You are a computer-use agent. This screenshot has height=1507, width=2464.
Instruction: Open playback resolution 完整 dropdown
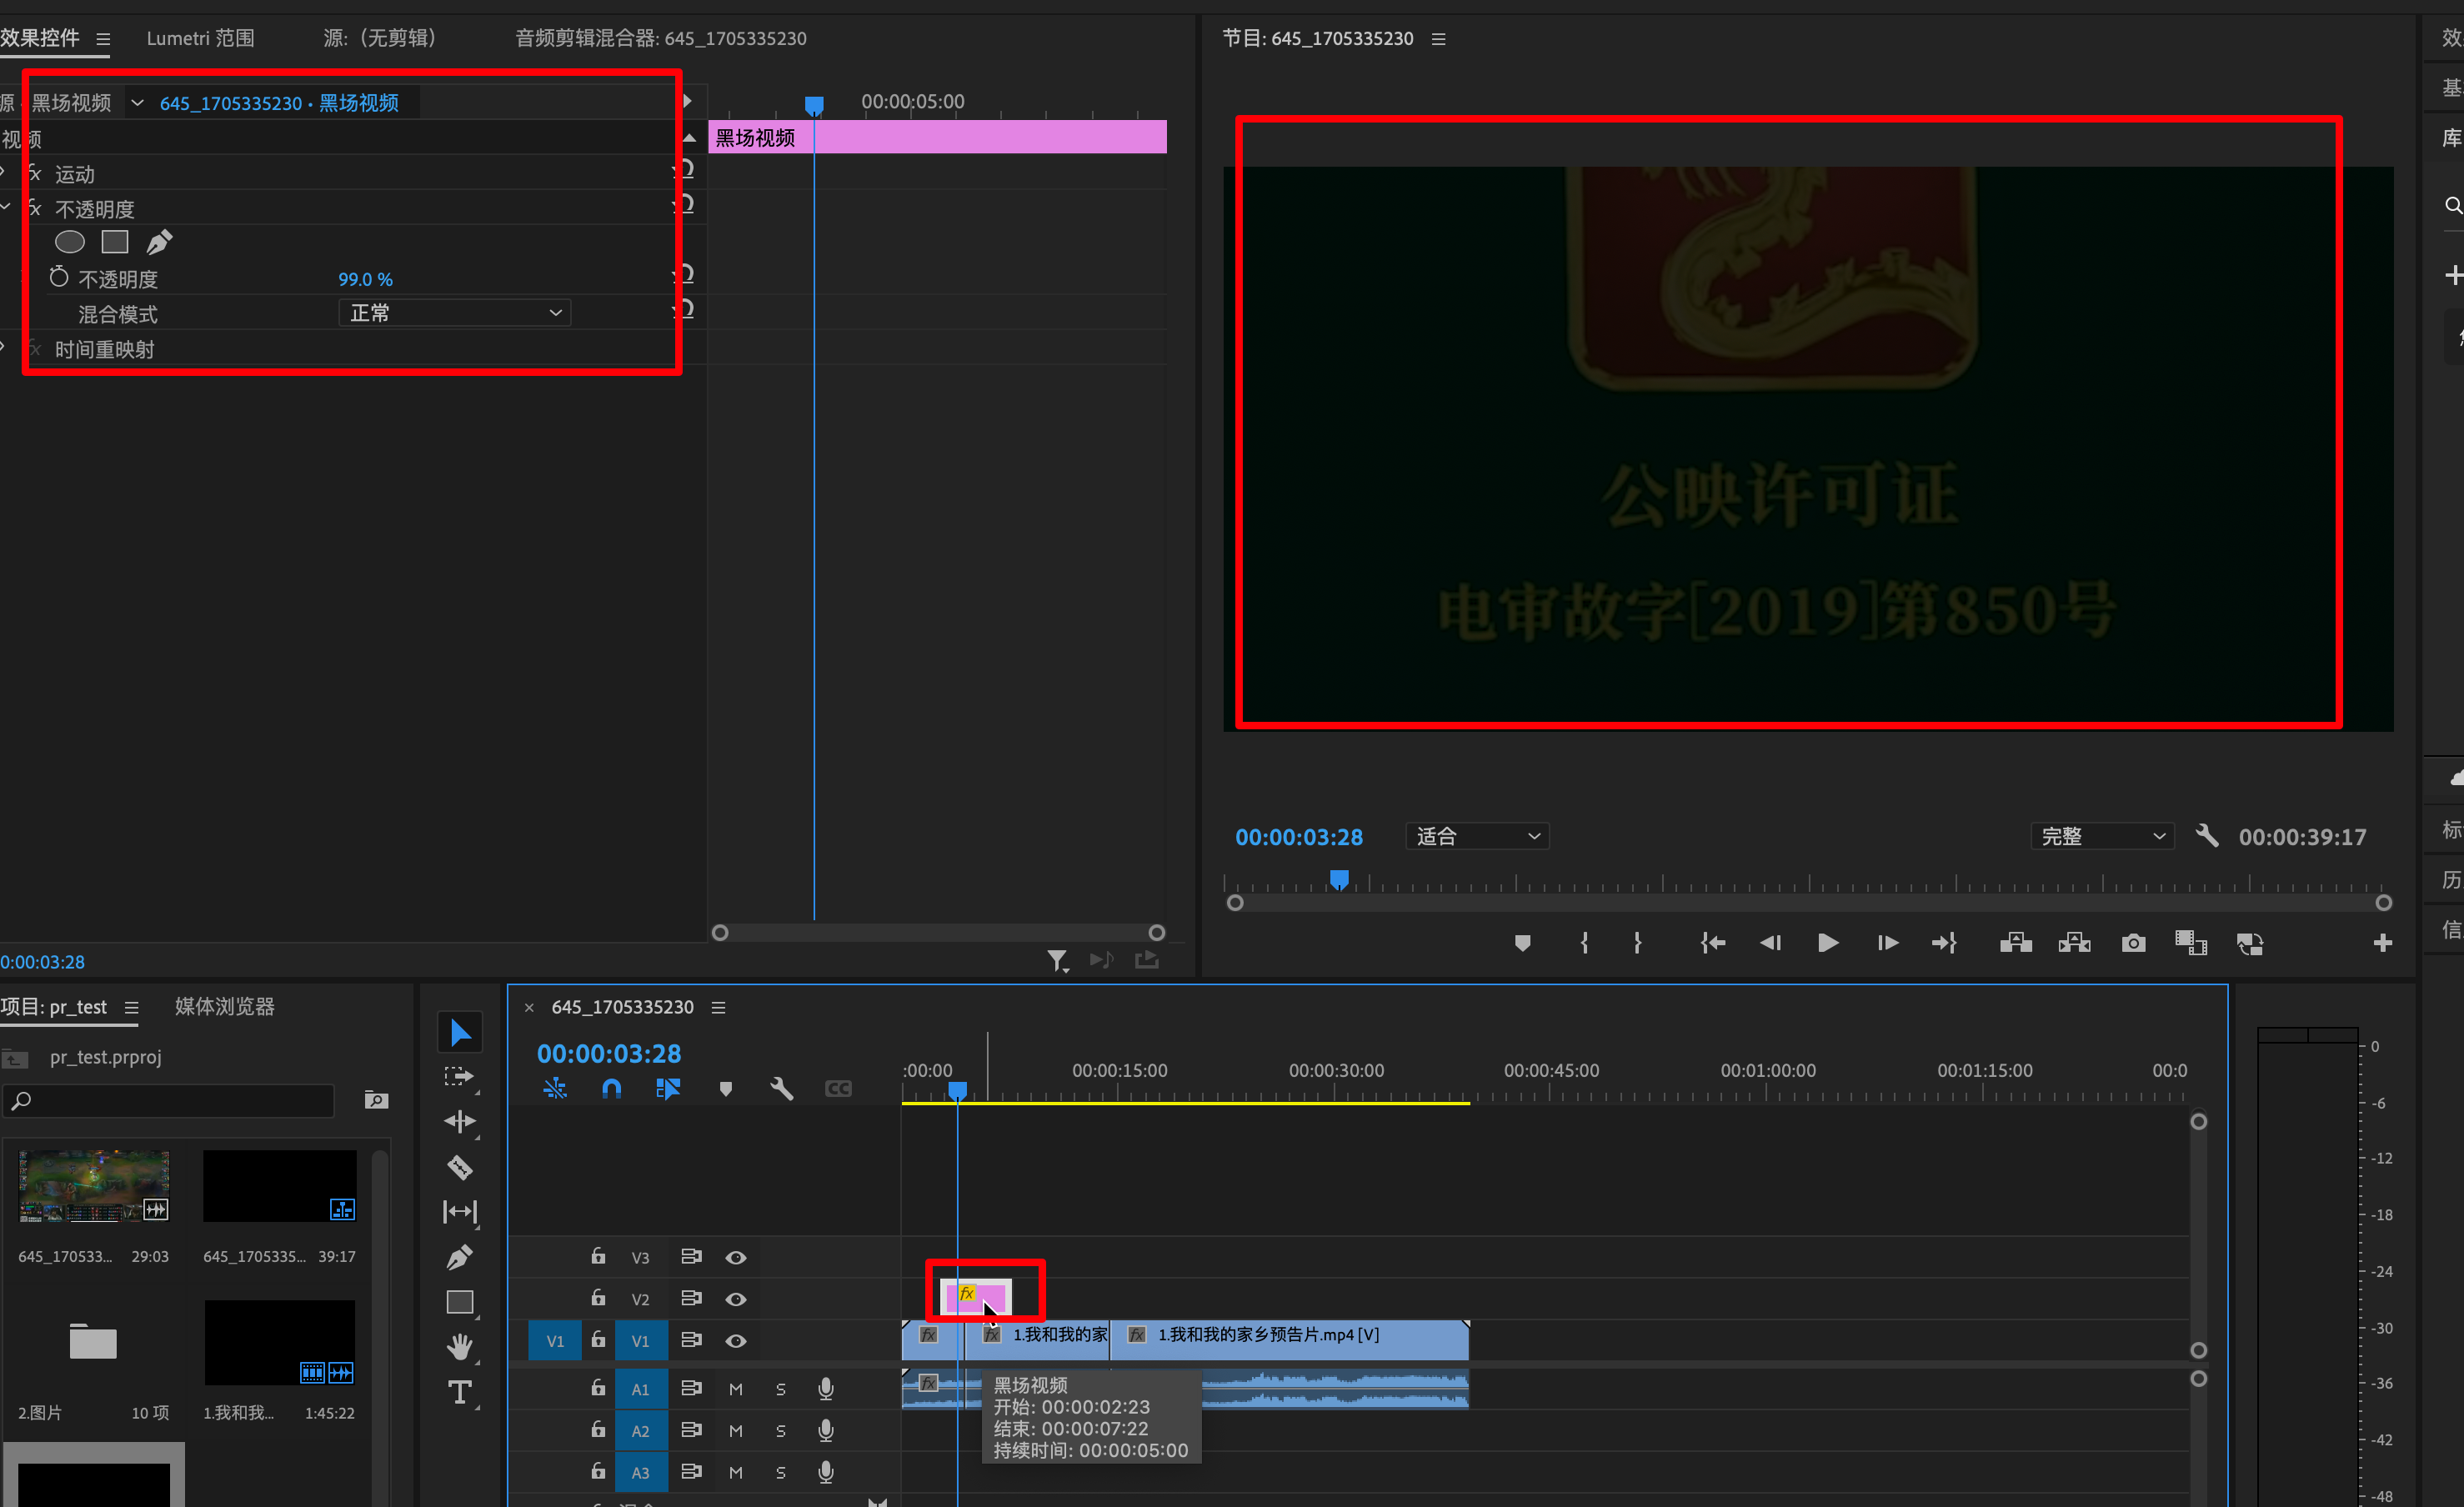[x=2102, y=836]
